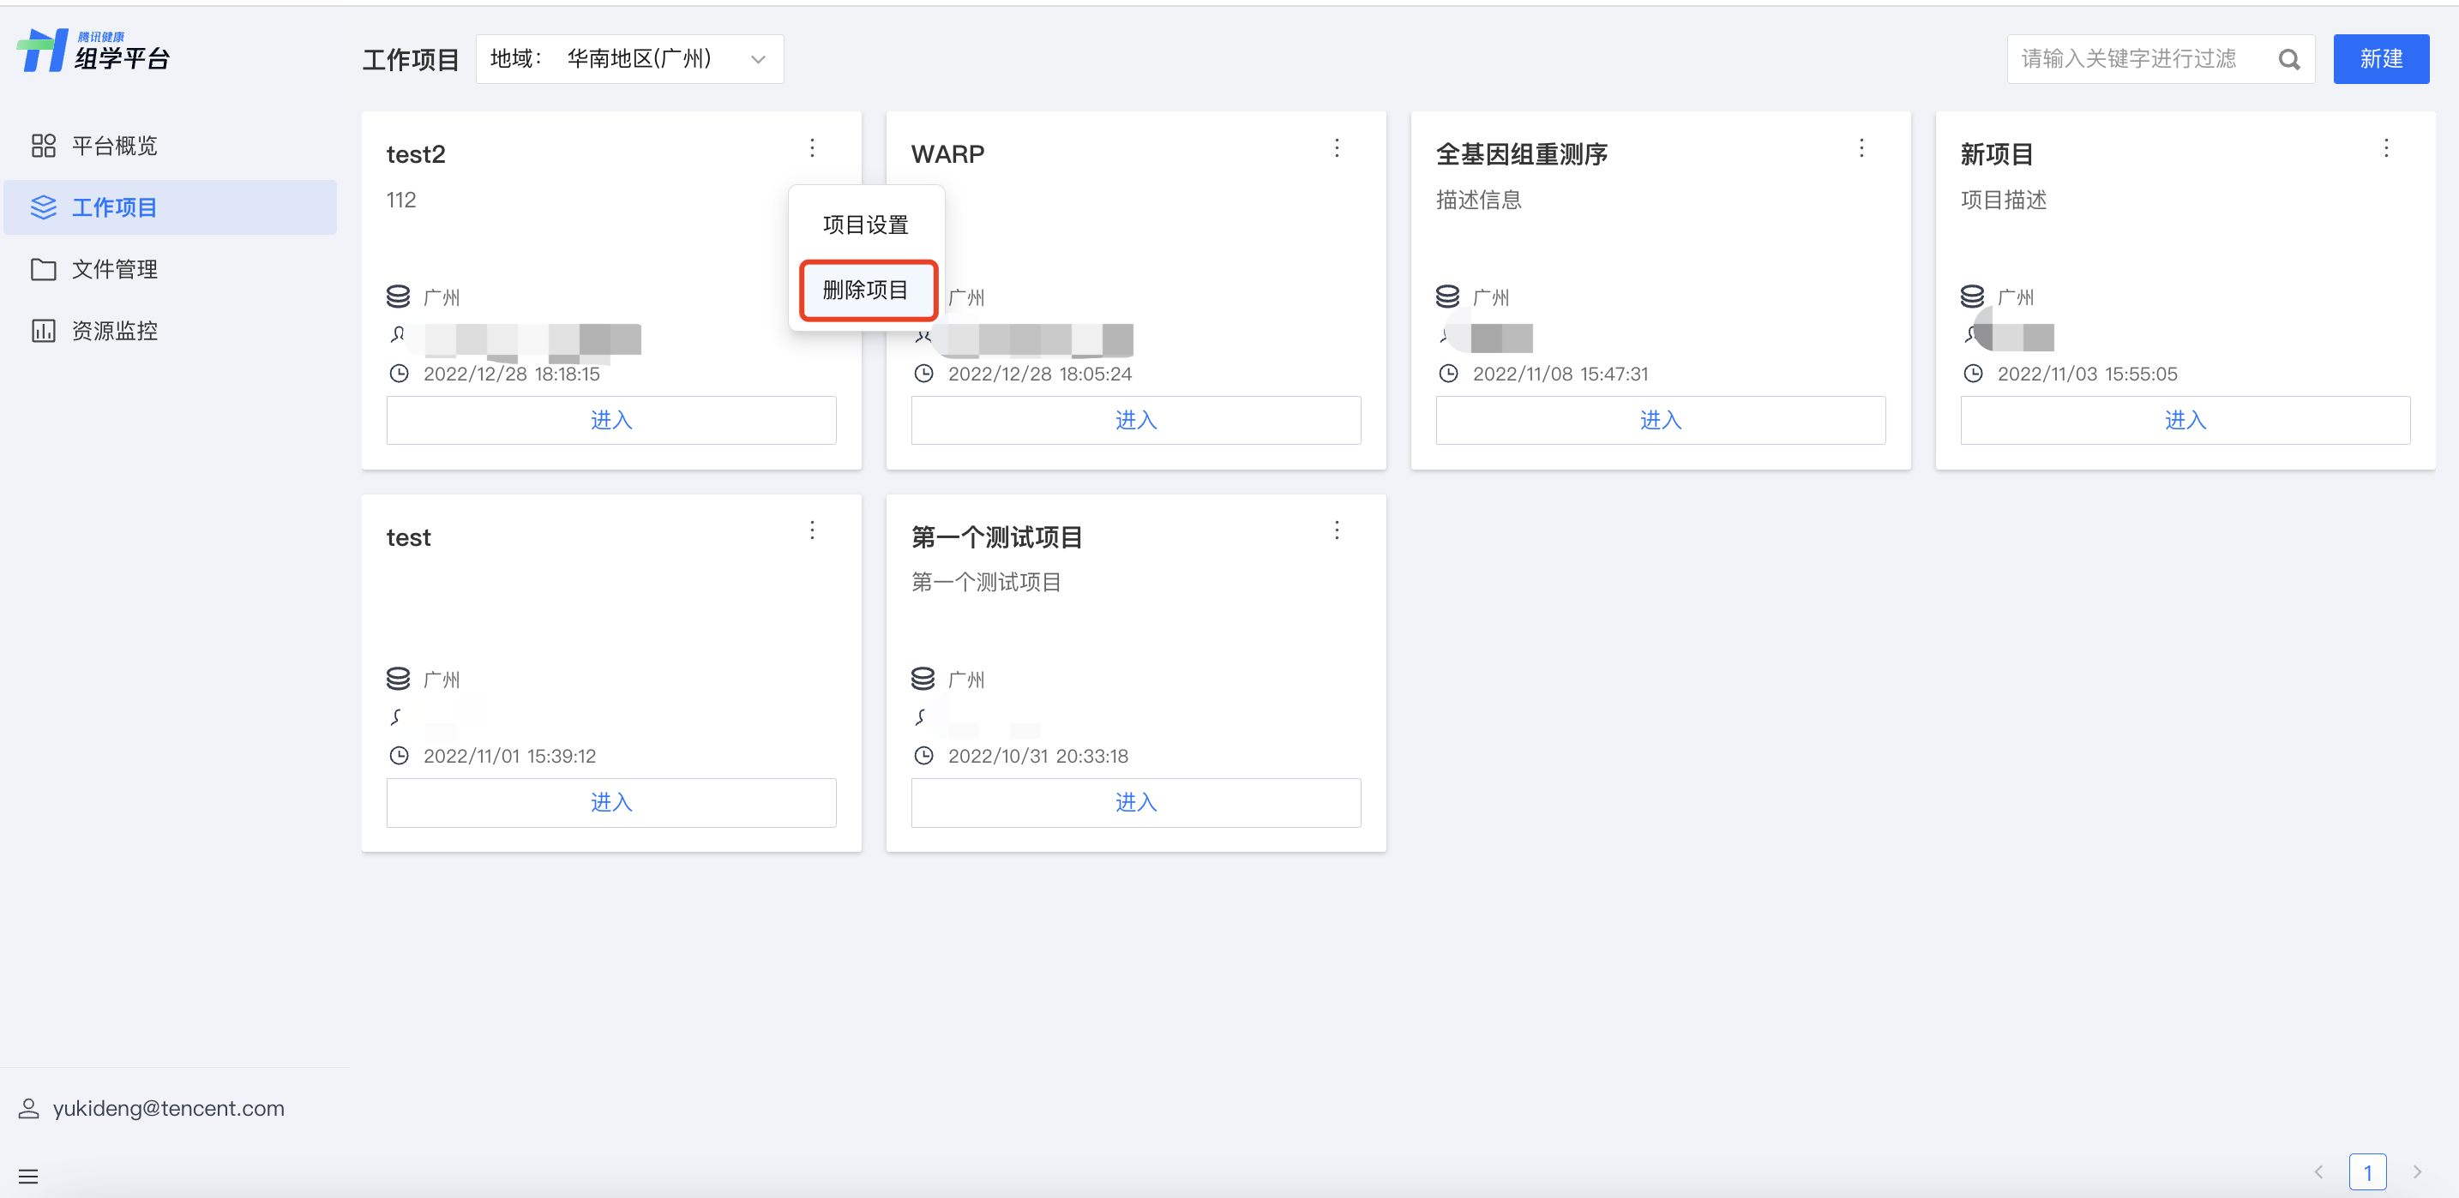
Task: Open three-dot menu on 新项目 card
Action: 2385,148
